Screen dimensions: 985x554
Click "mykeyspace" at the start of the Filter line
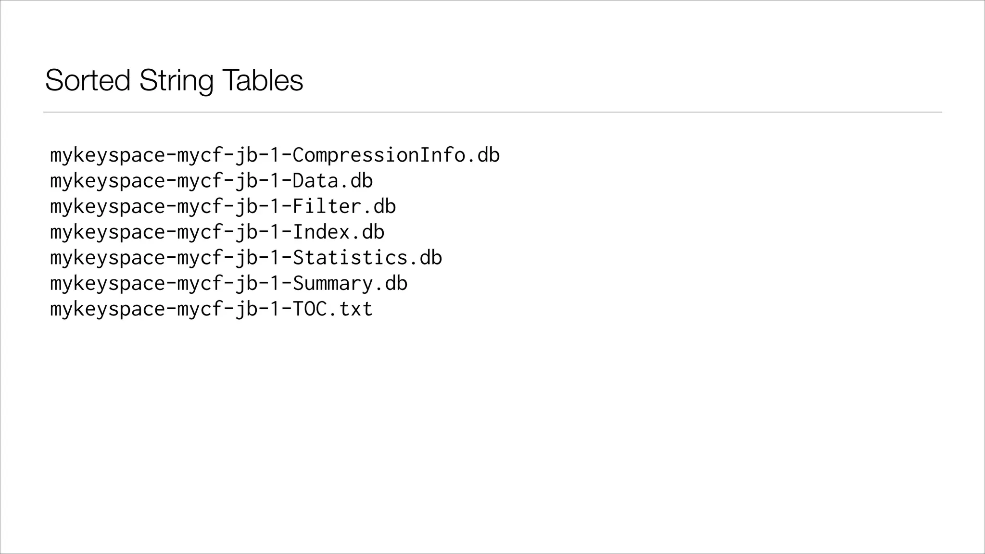click(108, 207)
